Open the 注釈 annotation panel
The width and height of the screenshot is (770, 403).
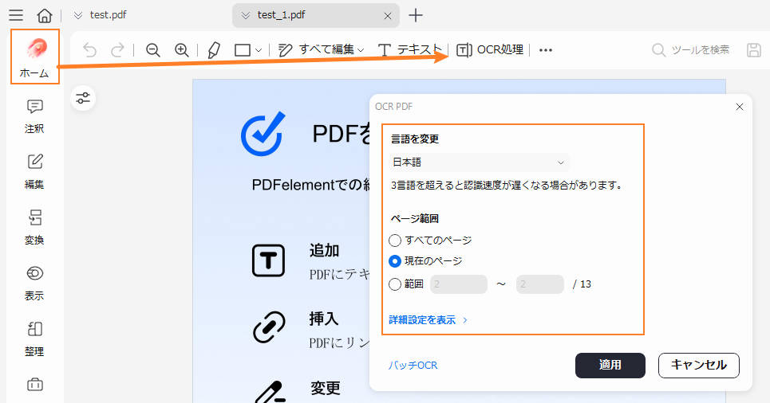(x=34, y=116)
